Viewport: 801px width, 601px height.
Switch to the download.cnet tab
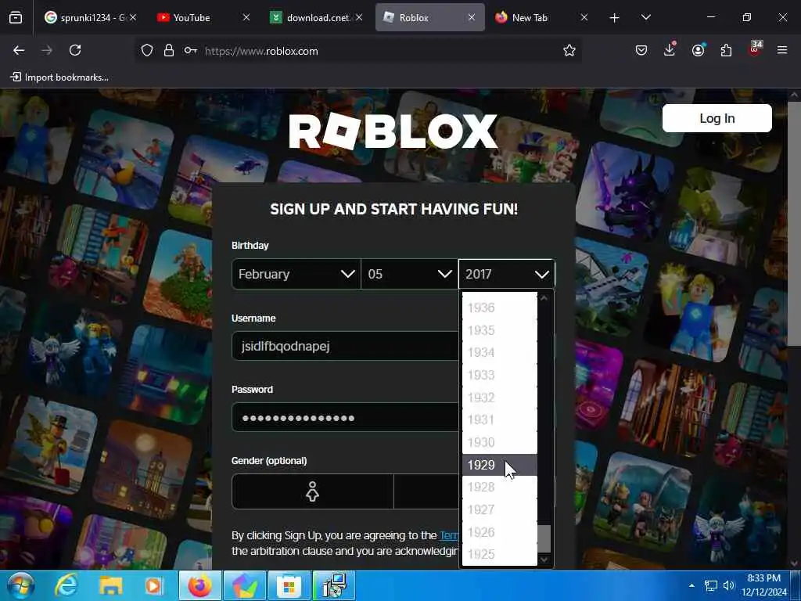pos(317,18)
